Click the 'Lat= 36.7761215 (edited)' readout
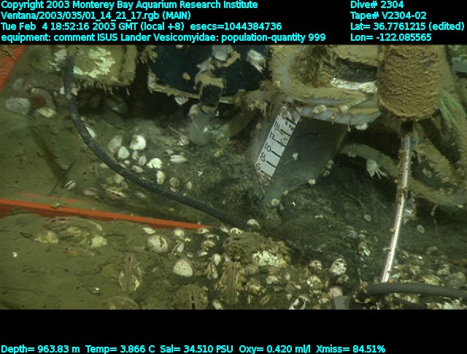 click(407, 26)
